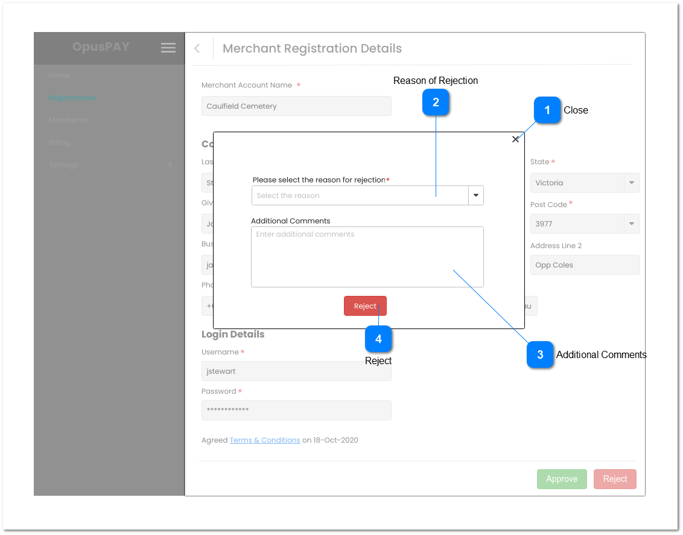This screenshot has height=535, width=683.
Task: Open the Terms & Conditions link
Action: 265,440
